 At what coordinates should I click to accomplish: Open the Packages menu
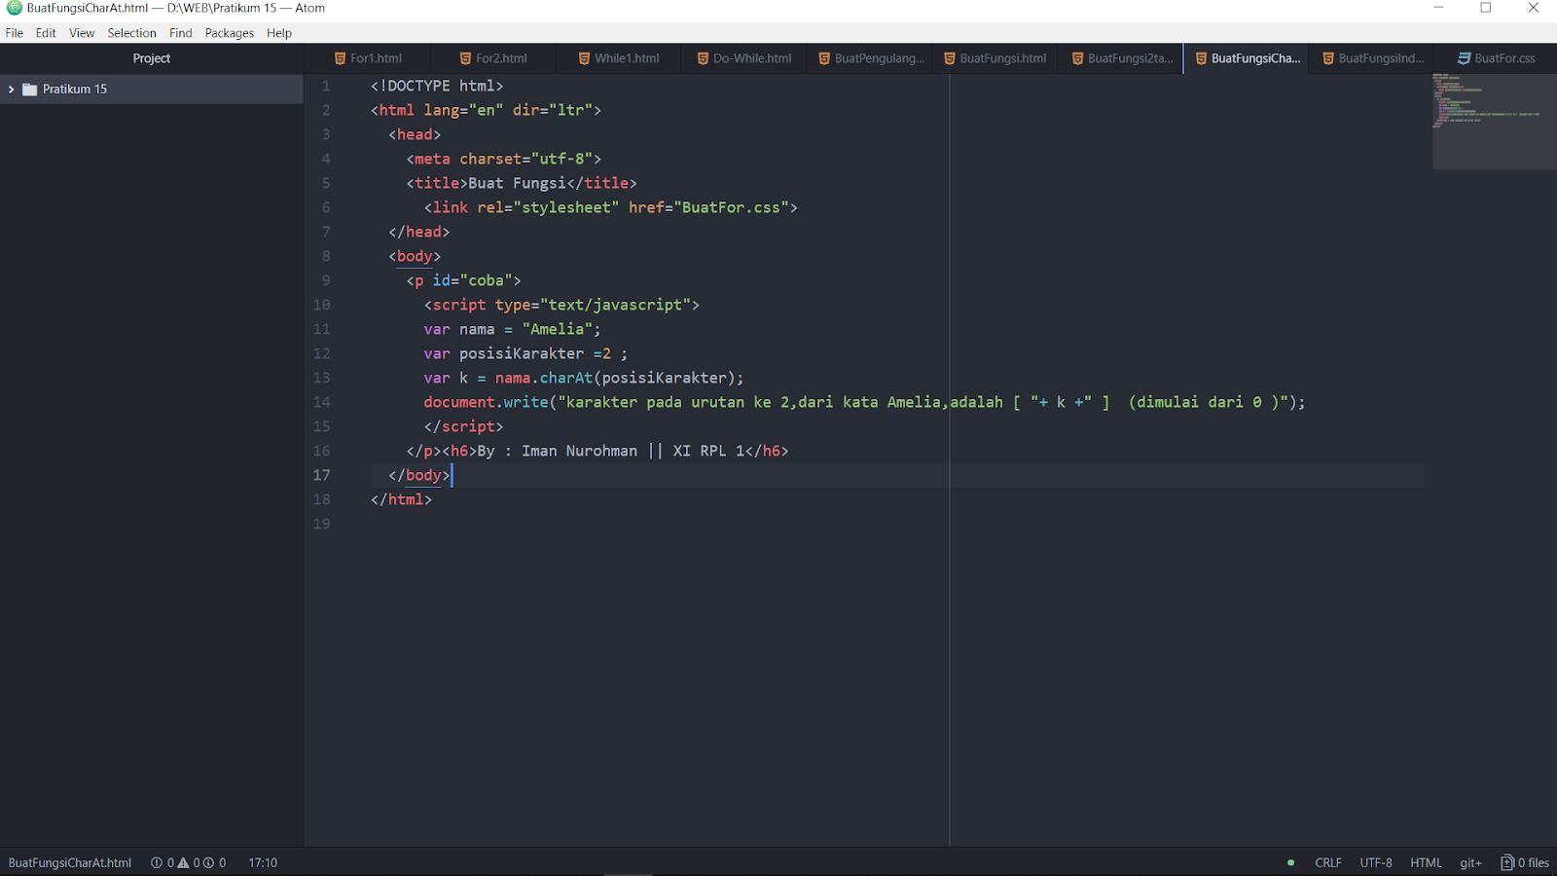click(x=230, y=32)
